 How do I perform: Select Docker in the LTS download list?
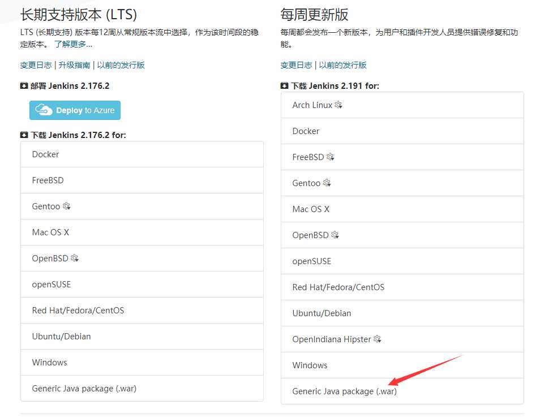point(142,154)
